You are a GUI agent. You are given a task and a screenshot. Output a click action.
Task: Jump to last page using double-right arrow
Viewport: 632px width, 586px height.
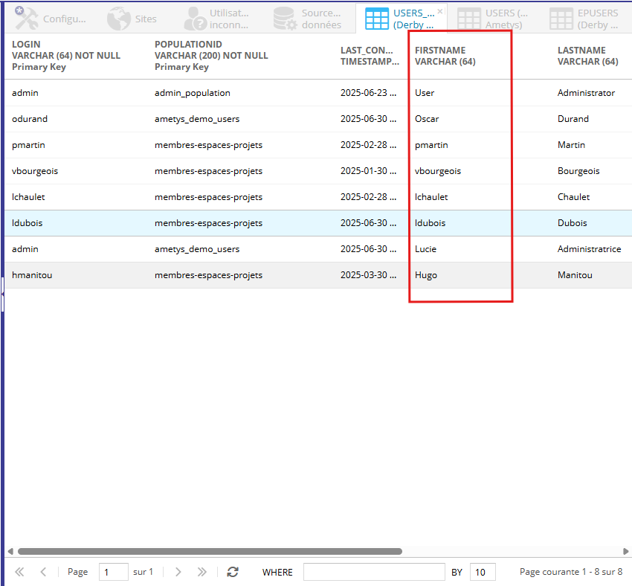201,572
